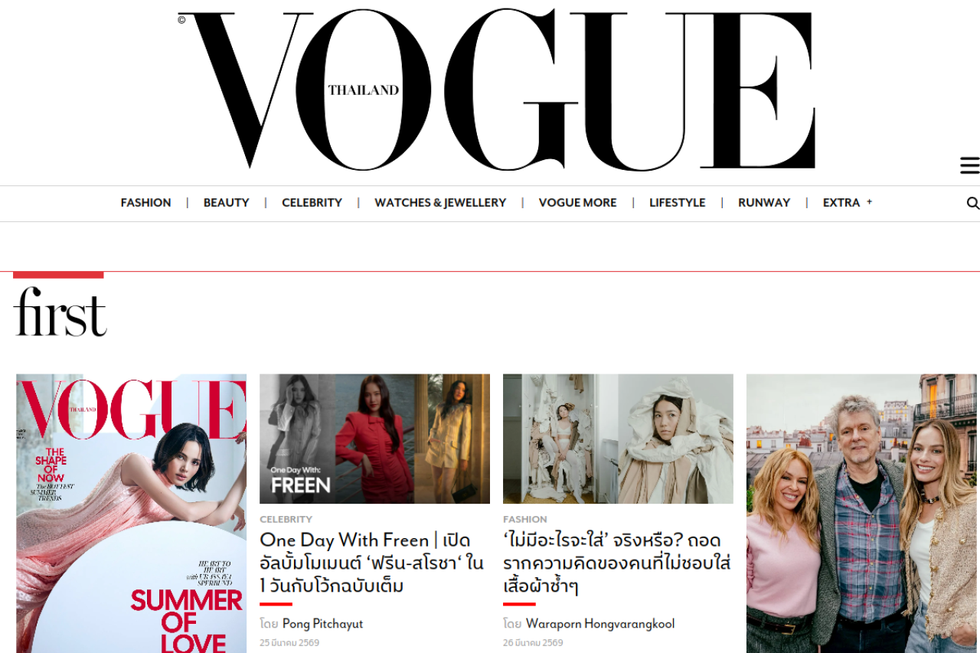
Task: View author Waraporn Hongvarangkool's articles
Action: pyautogui.click(x=600, y=624)
